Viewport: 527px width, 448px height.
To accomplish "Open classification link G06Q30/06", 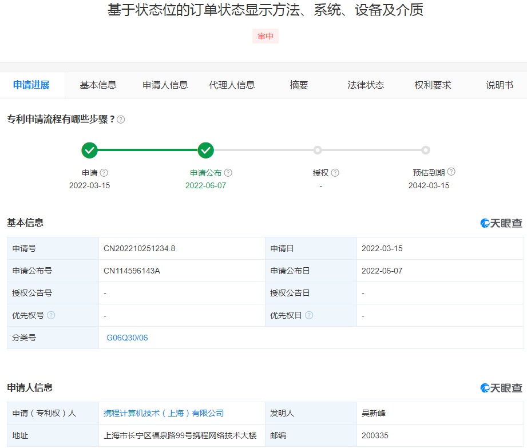I will tap(127, 338).
